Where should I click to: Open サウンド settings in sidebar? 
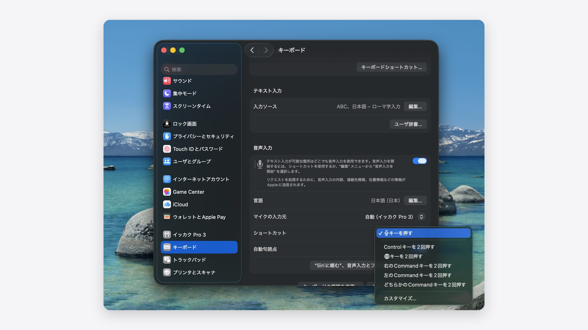coord(199,81)
